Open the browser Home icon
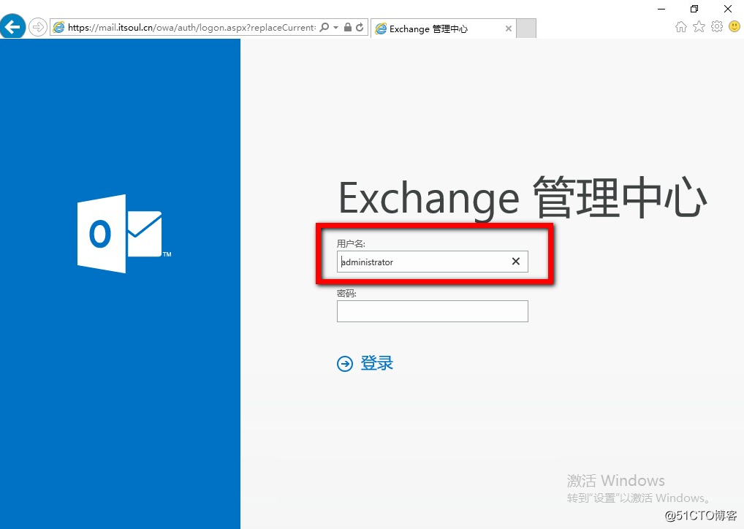Viewport: 744px width, 529px height. [681, 26]
